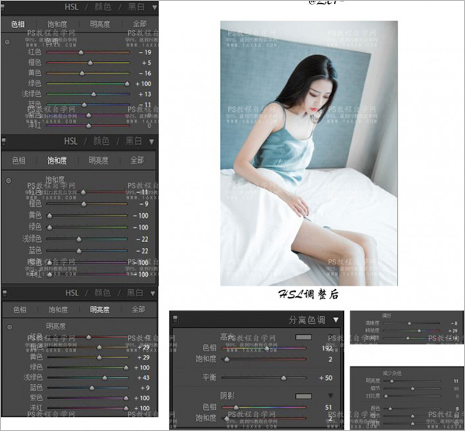Switch bottom HSL panel to 全部 tab
The width and height of the screenshot is (465, 431).
139,309
